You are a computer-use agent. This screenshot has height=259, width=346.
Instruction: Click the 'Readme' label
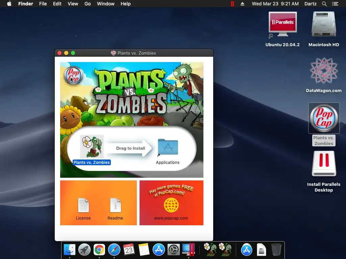click(115, 218)
